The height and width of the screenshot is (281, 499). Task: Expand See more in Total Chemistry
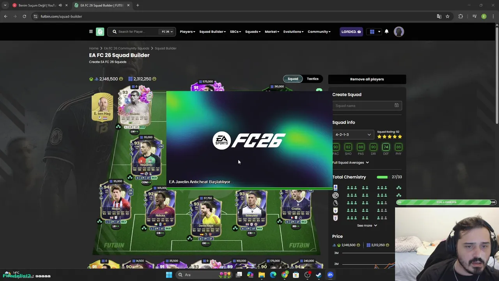[367, 226]
